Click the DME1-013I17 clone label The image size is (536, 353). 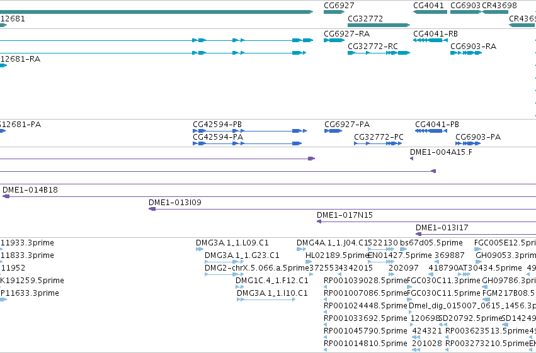(x=442, y=228)
